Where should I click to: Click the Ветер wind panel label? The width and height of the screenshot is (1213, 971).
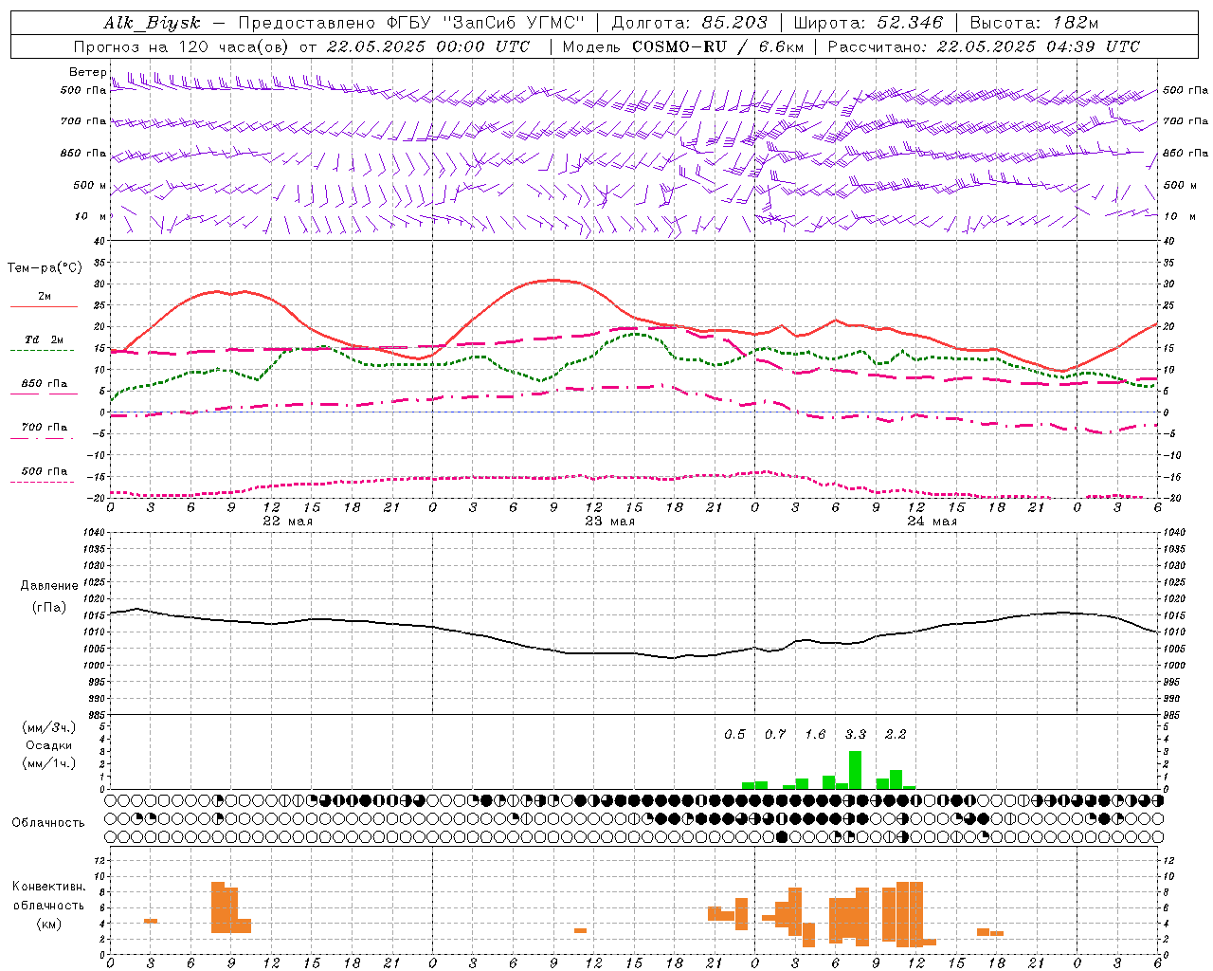[88, 72]
